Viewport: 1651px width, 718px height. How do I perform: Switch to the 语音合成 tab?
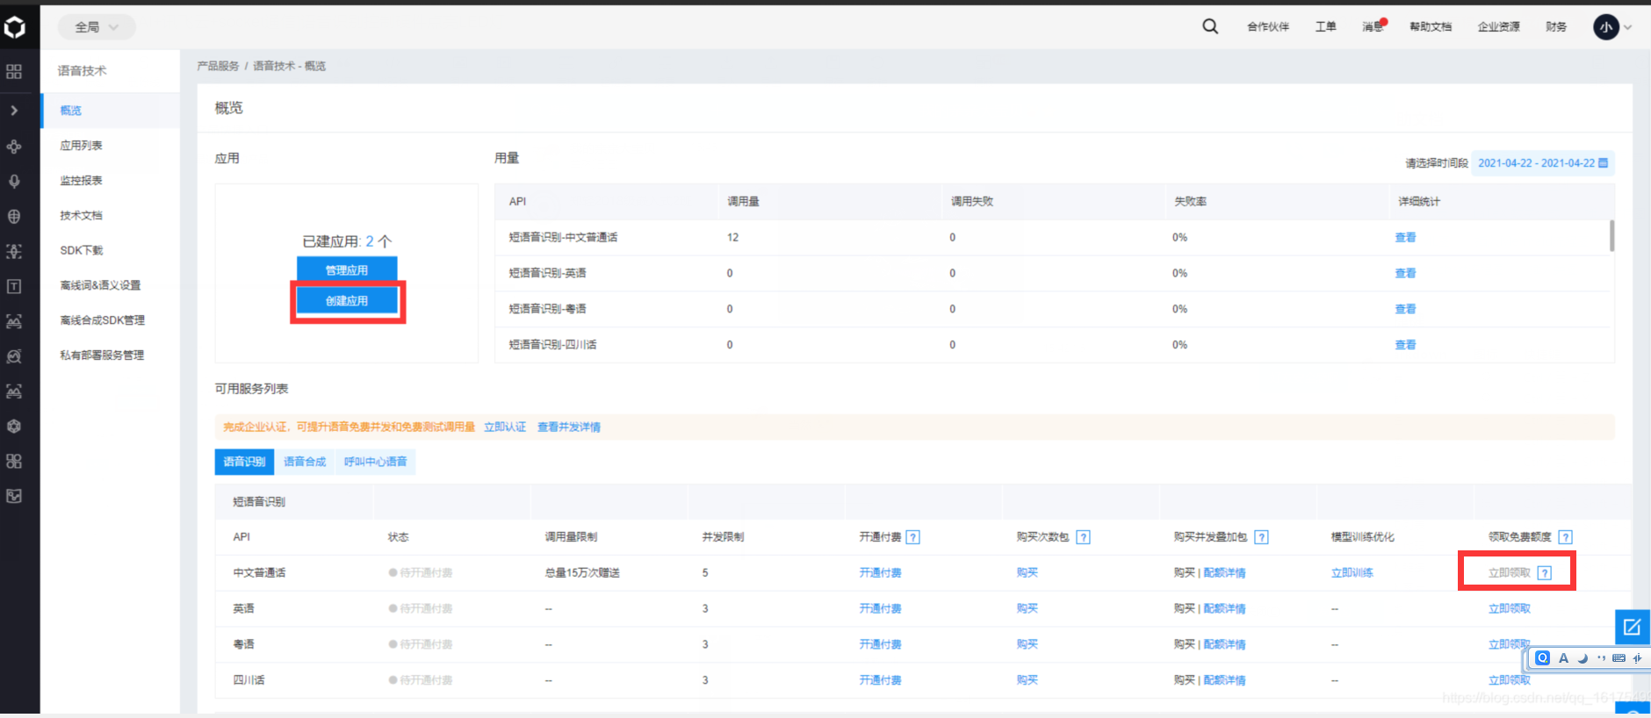305,462
